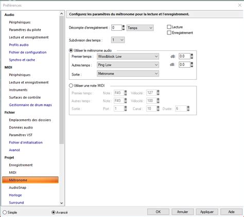Image resolution: width=244 pixels, height=217 pixels.
Task: Open Fichier d'initialisation page
Action: pyautogui.click(x=26, y=142)
